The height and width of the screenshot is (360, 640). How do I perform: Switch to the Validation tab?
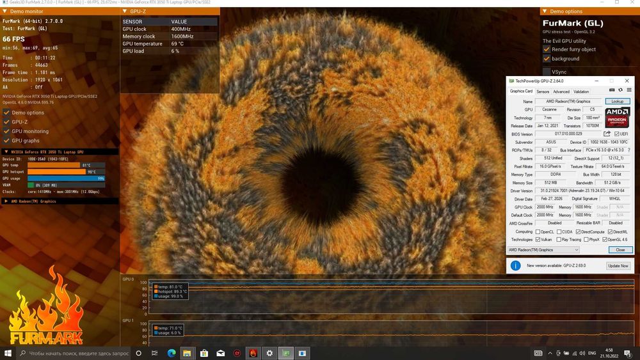coord(581,91)
